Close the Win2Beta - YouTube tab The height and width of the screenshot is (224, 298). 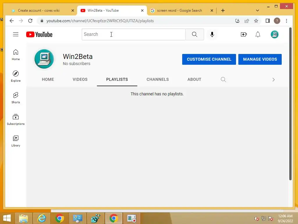click(142, 11)
